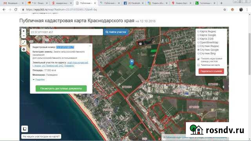Select Спутник Bing layer
The image size is (251, 141).
click(x=207, y=53)
